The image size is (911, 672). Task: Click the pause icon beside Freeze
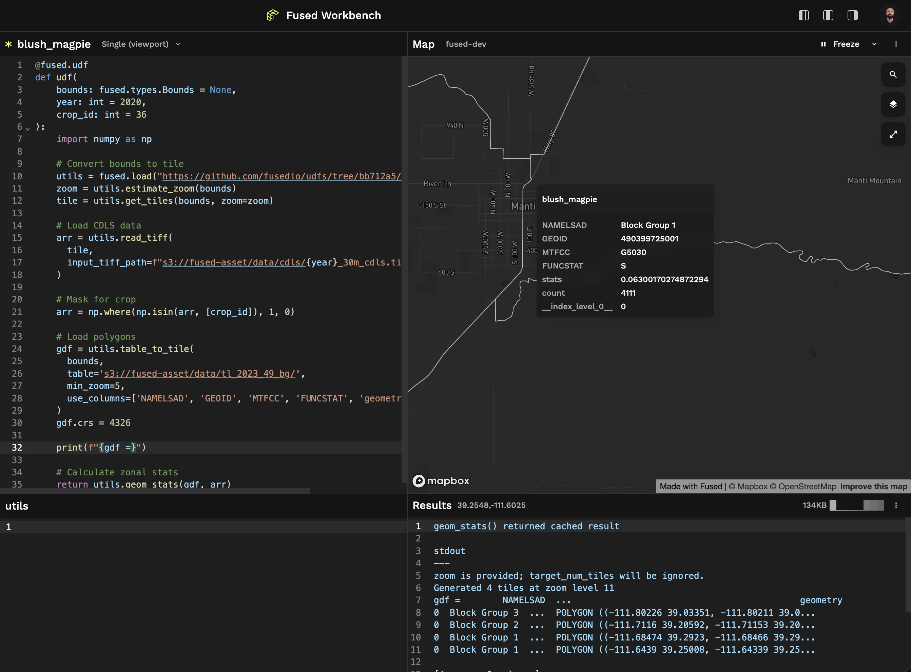tap(823, 44)
